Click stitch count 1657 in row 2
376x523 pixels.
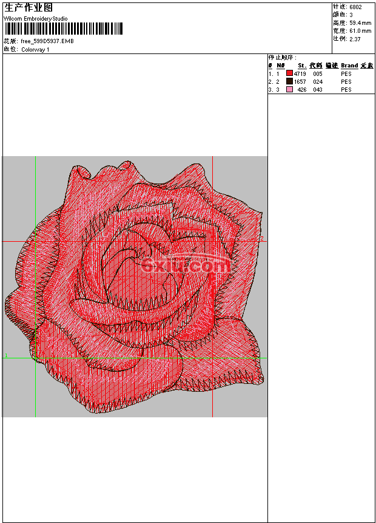300,82
